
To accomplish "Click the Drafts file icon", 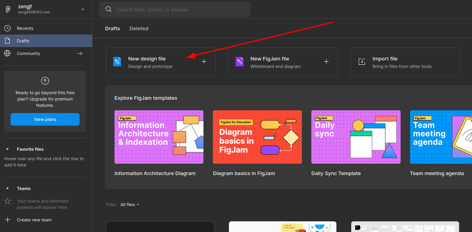I will [x=7, y=41].
